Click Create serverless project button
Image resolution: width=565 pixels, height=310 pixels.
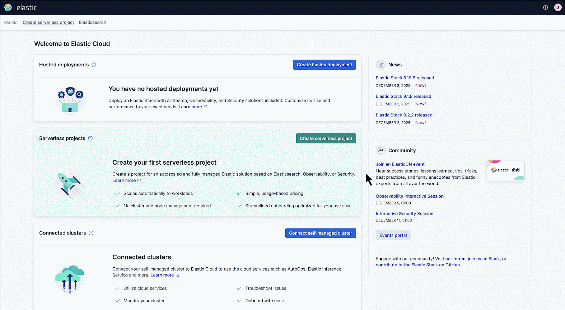tap(326, 139)
